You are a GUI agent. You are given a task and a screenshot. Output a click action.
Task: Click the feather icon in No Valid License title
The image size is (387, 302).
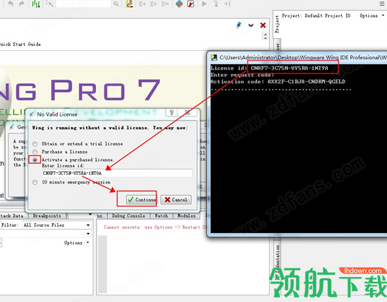point(32,114)
